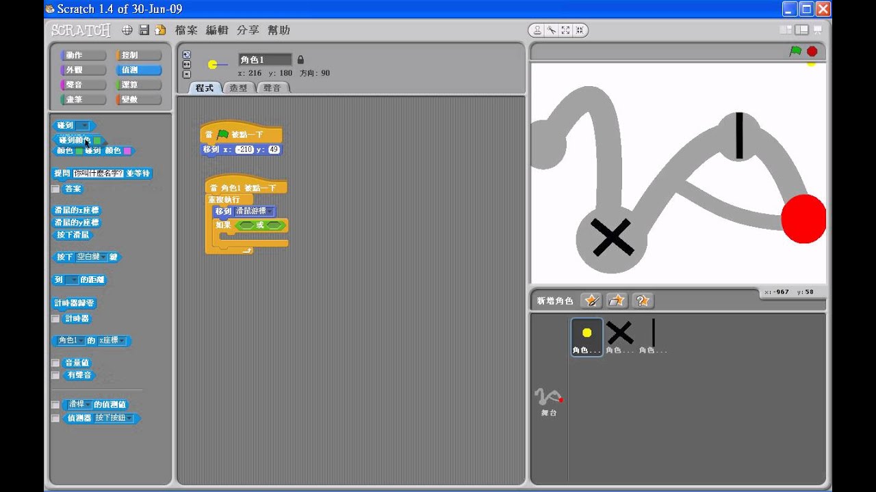The image size is (876, 492).
Task: Select the 運算 block category
Action: 139,85
